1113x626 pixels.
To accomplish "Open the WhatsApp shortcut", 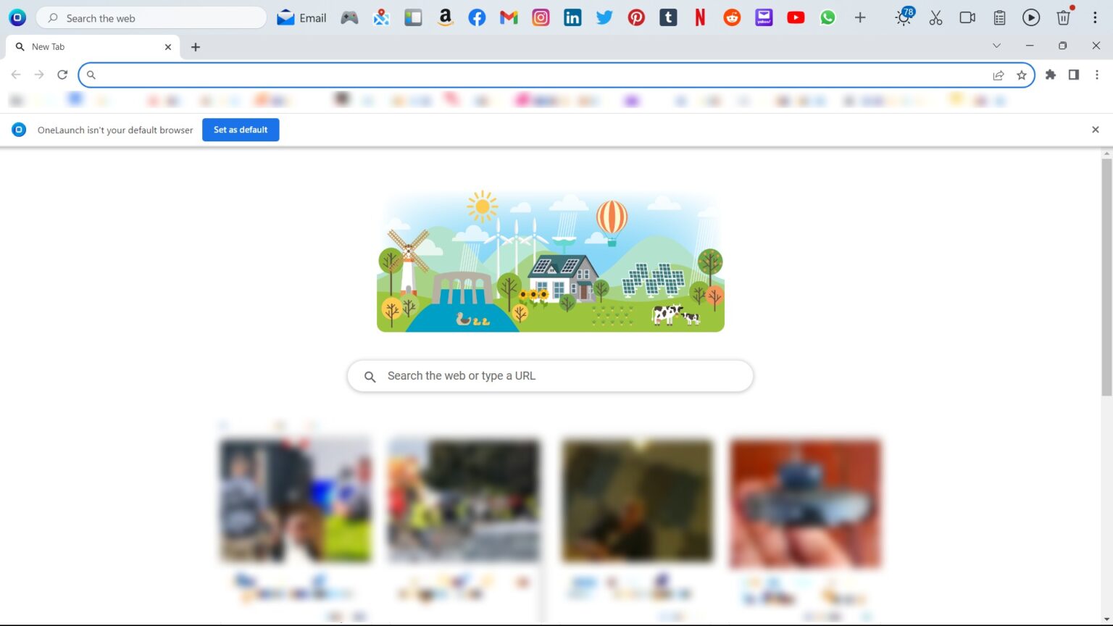I will 828,17.
